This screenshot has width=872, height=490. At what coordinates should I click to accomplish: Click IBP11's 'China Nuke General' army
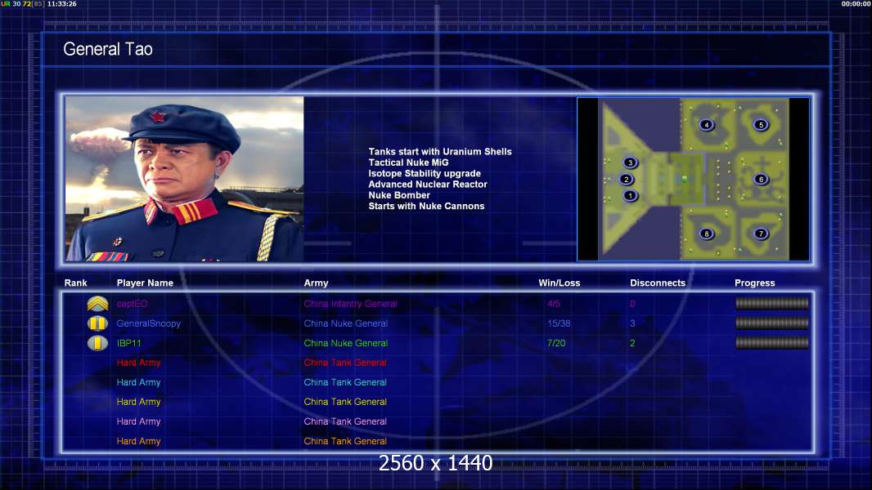point(345,343)
